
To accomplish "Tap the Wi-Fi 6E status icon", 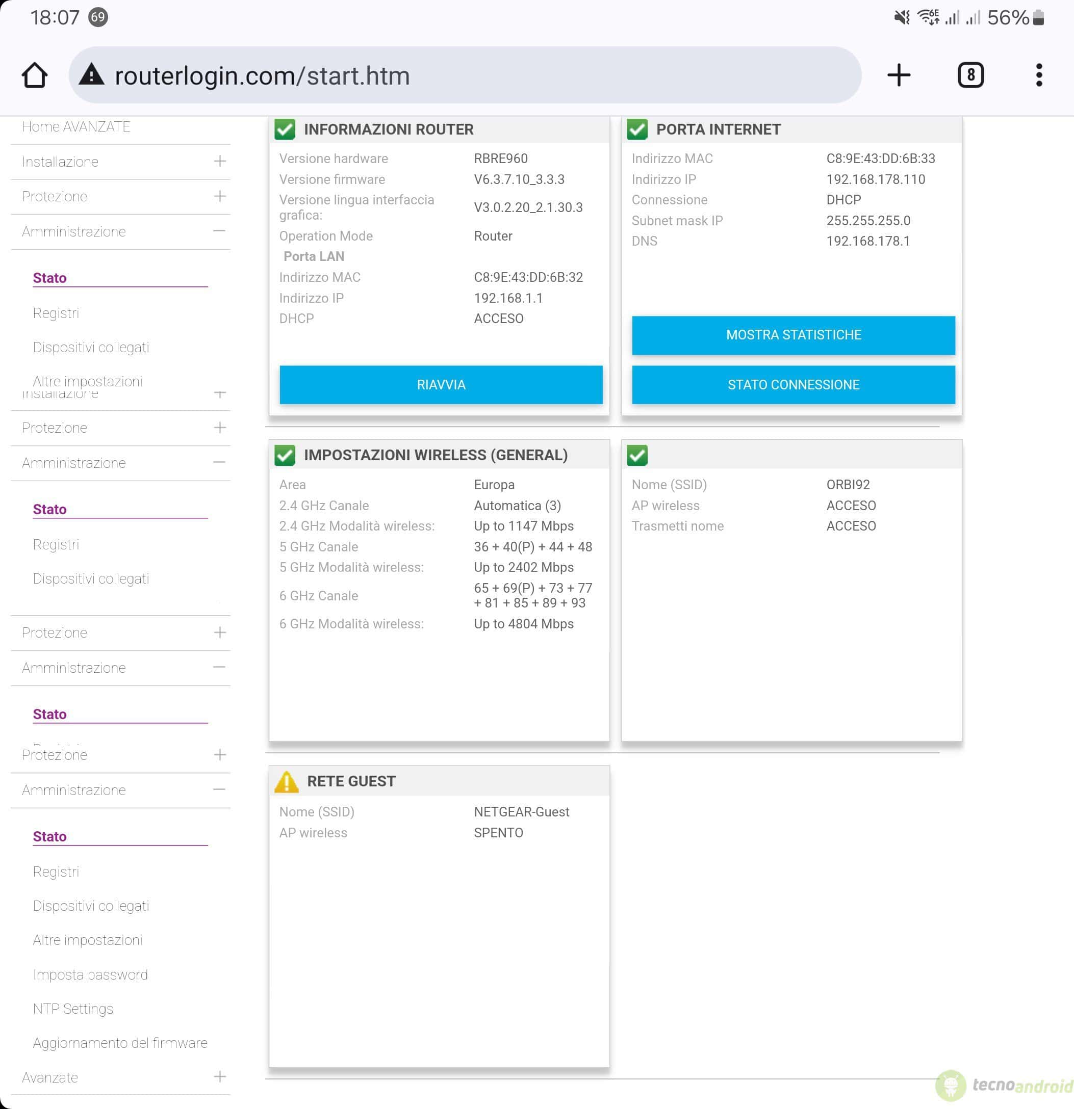I will coord(929,17).
